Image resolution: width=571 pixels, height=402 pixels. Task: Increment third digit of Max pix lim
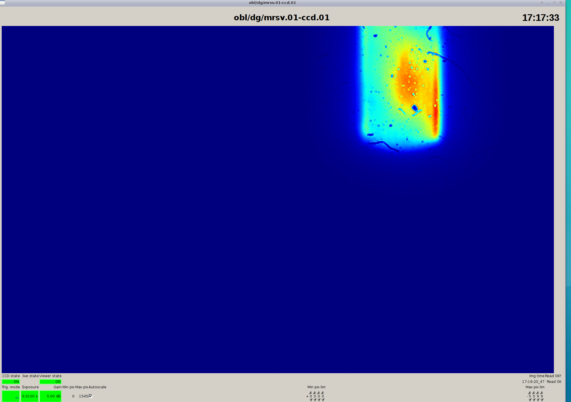tap(538, 393)
